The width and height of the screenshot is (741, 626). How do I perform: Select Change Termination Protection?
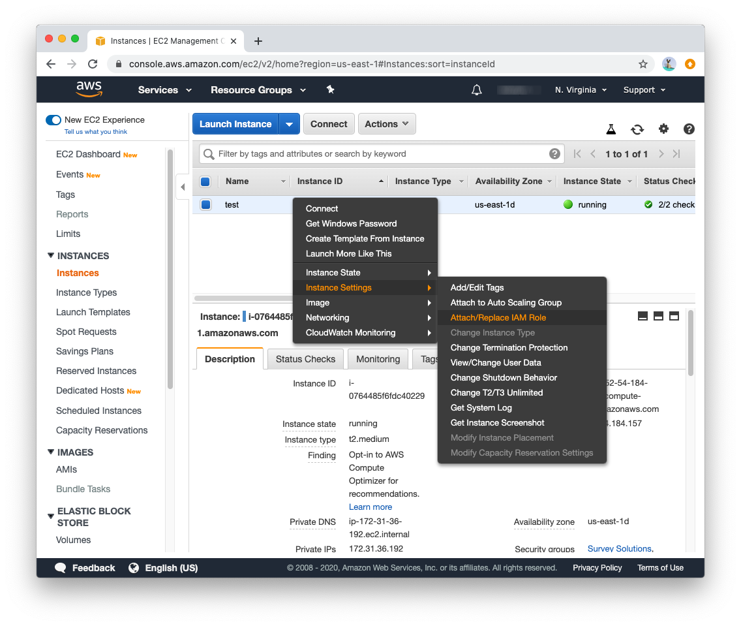point(522,347)
